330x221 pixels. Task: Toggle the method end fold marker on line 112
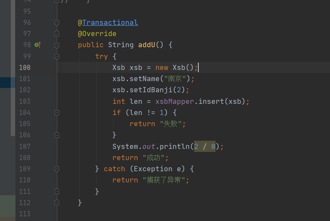coord(57,203)
